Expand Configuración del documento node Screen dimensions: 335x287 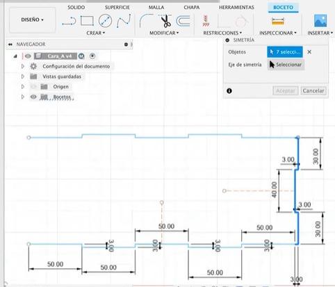point(23,66)
